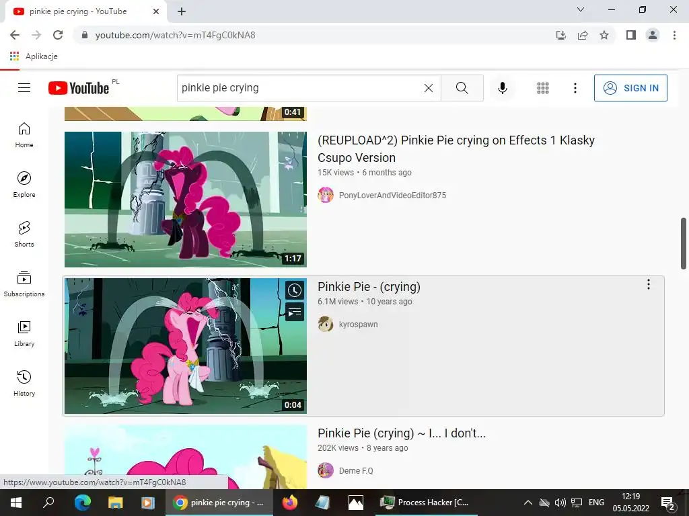Open Aplikacje bookmarks shortcut
This screenshot has width=689, height=516.
[34, 56]
